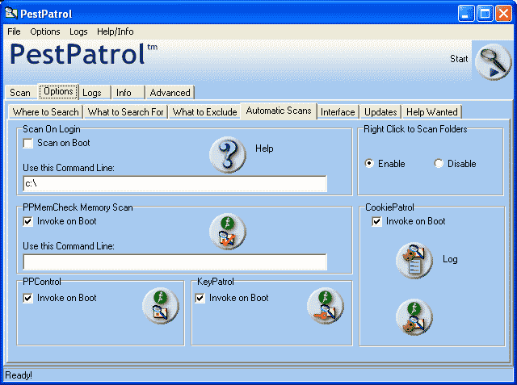Open the File menu
The width and height of the screenshot is (517, 385).
coord(14,31)
